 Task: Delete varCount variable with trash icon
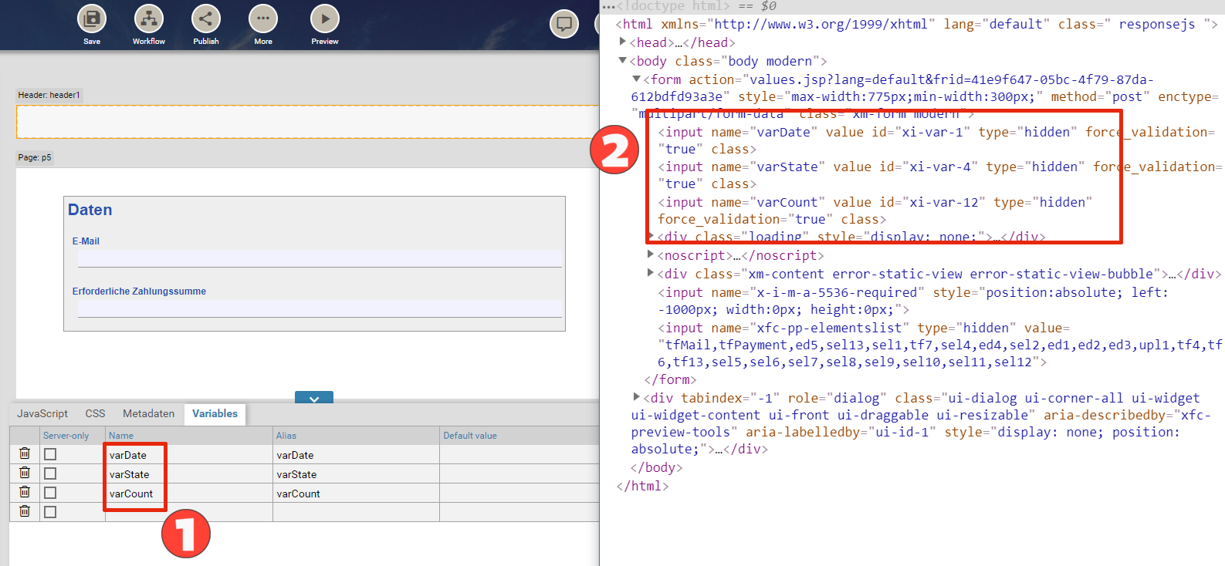pos(25,492)
